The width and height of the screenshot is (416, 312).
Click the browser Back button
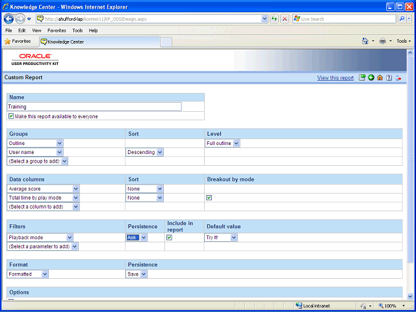coord(8,19)
